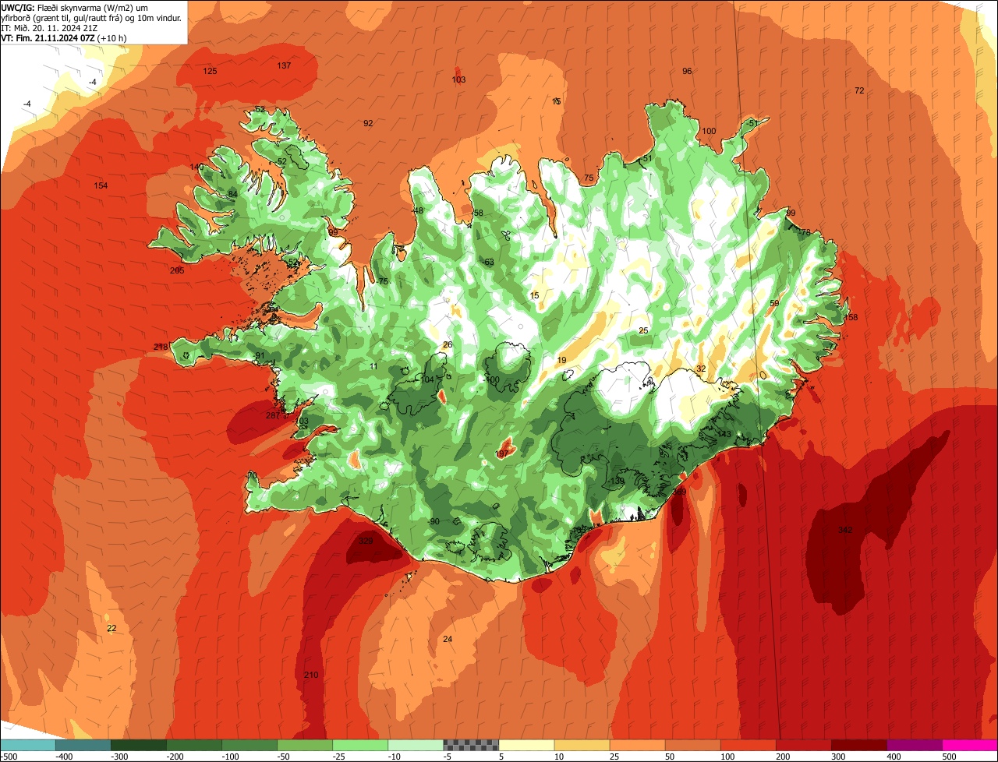Click the map value 26 in the central highlands
The image size is (998, 762).
(x=448, y=344)
